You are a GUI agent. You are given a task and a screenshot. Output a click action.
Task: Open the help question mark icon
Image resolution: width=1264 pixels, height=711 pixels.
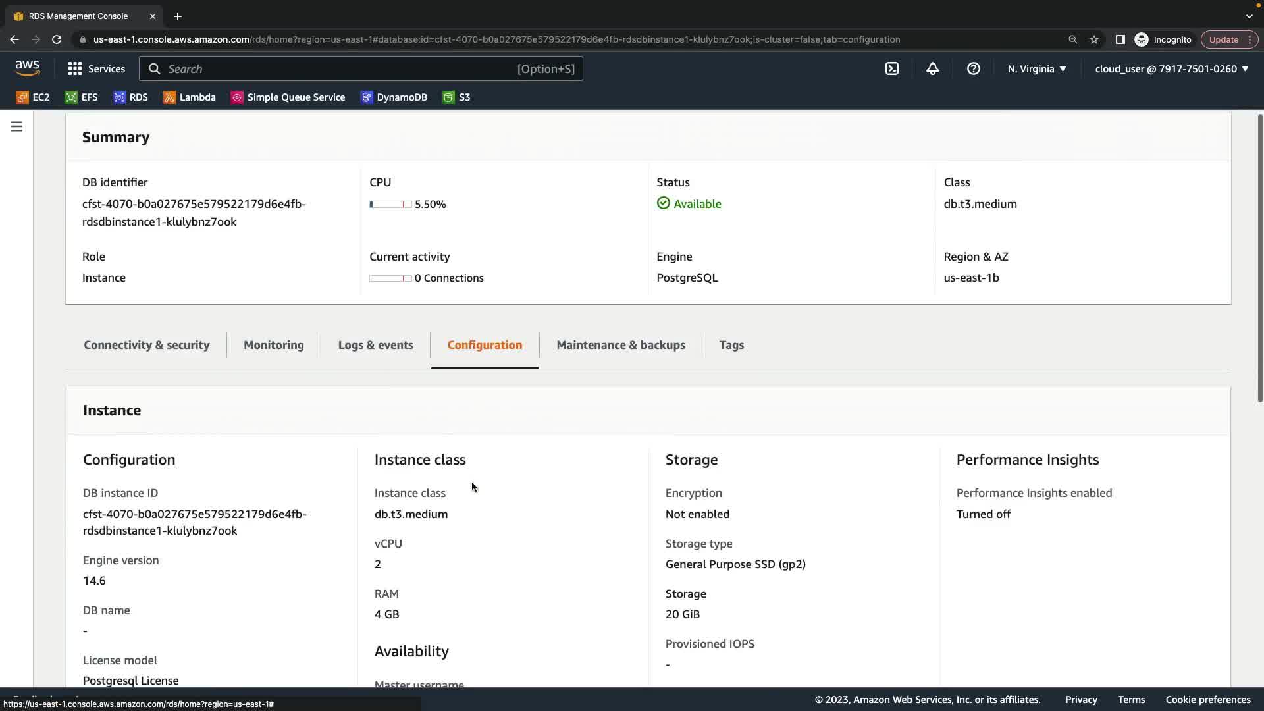(x=974, y=68)
